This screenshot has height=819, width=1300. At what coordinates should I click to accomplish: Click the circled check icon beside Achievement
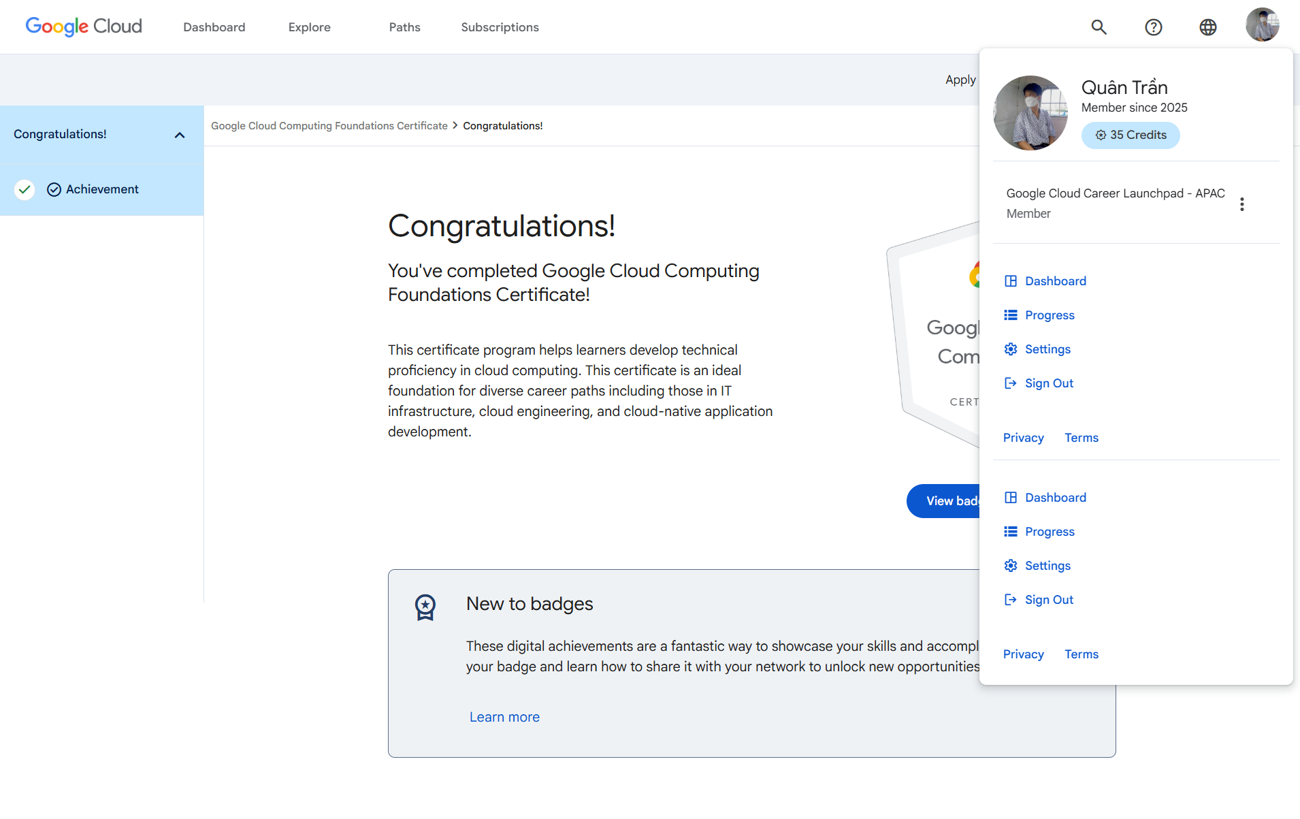tap(54, 189)
